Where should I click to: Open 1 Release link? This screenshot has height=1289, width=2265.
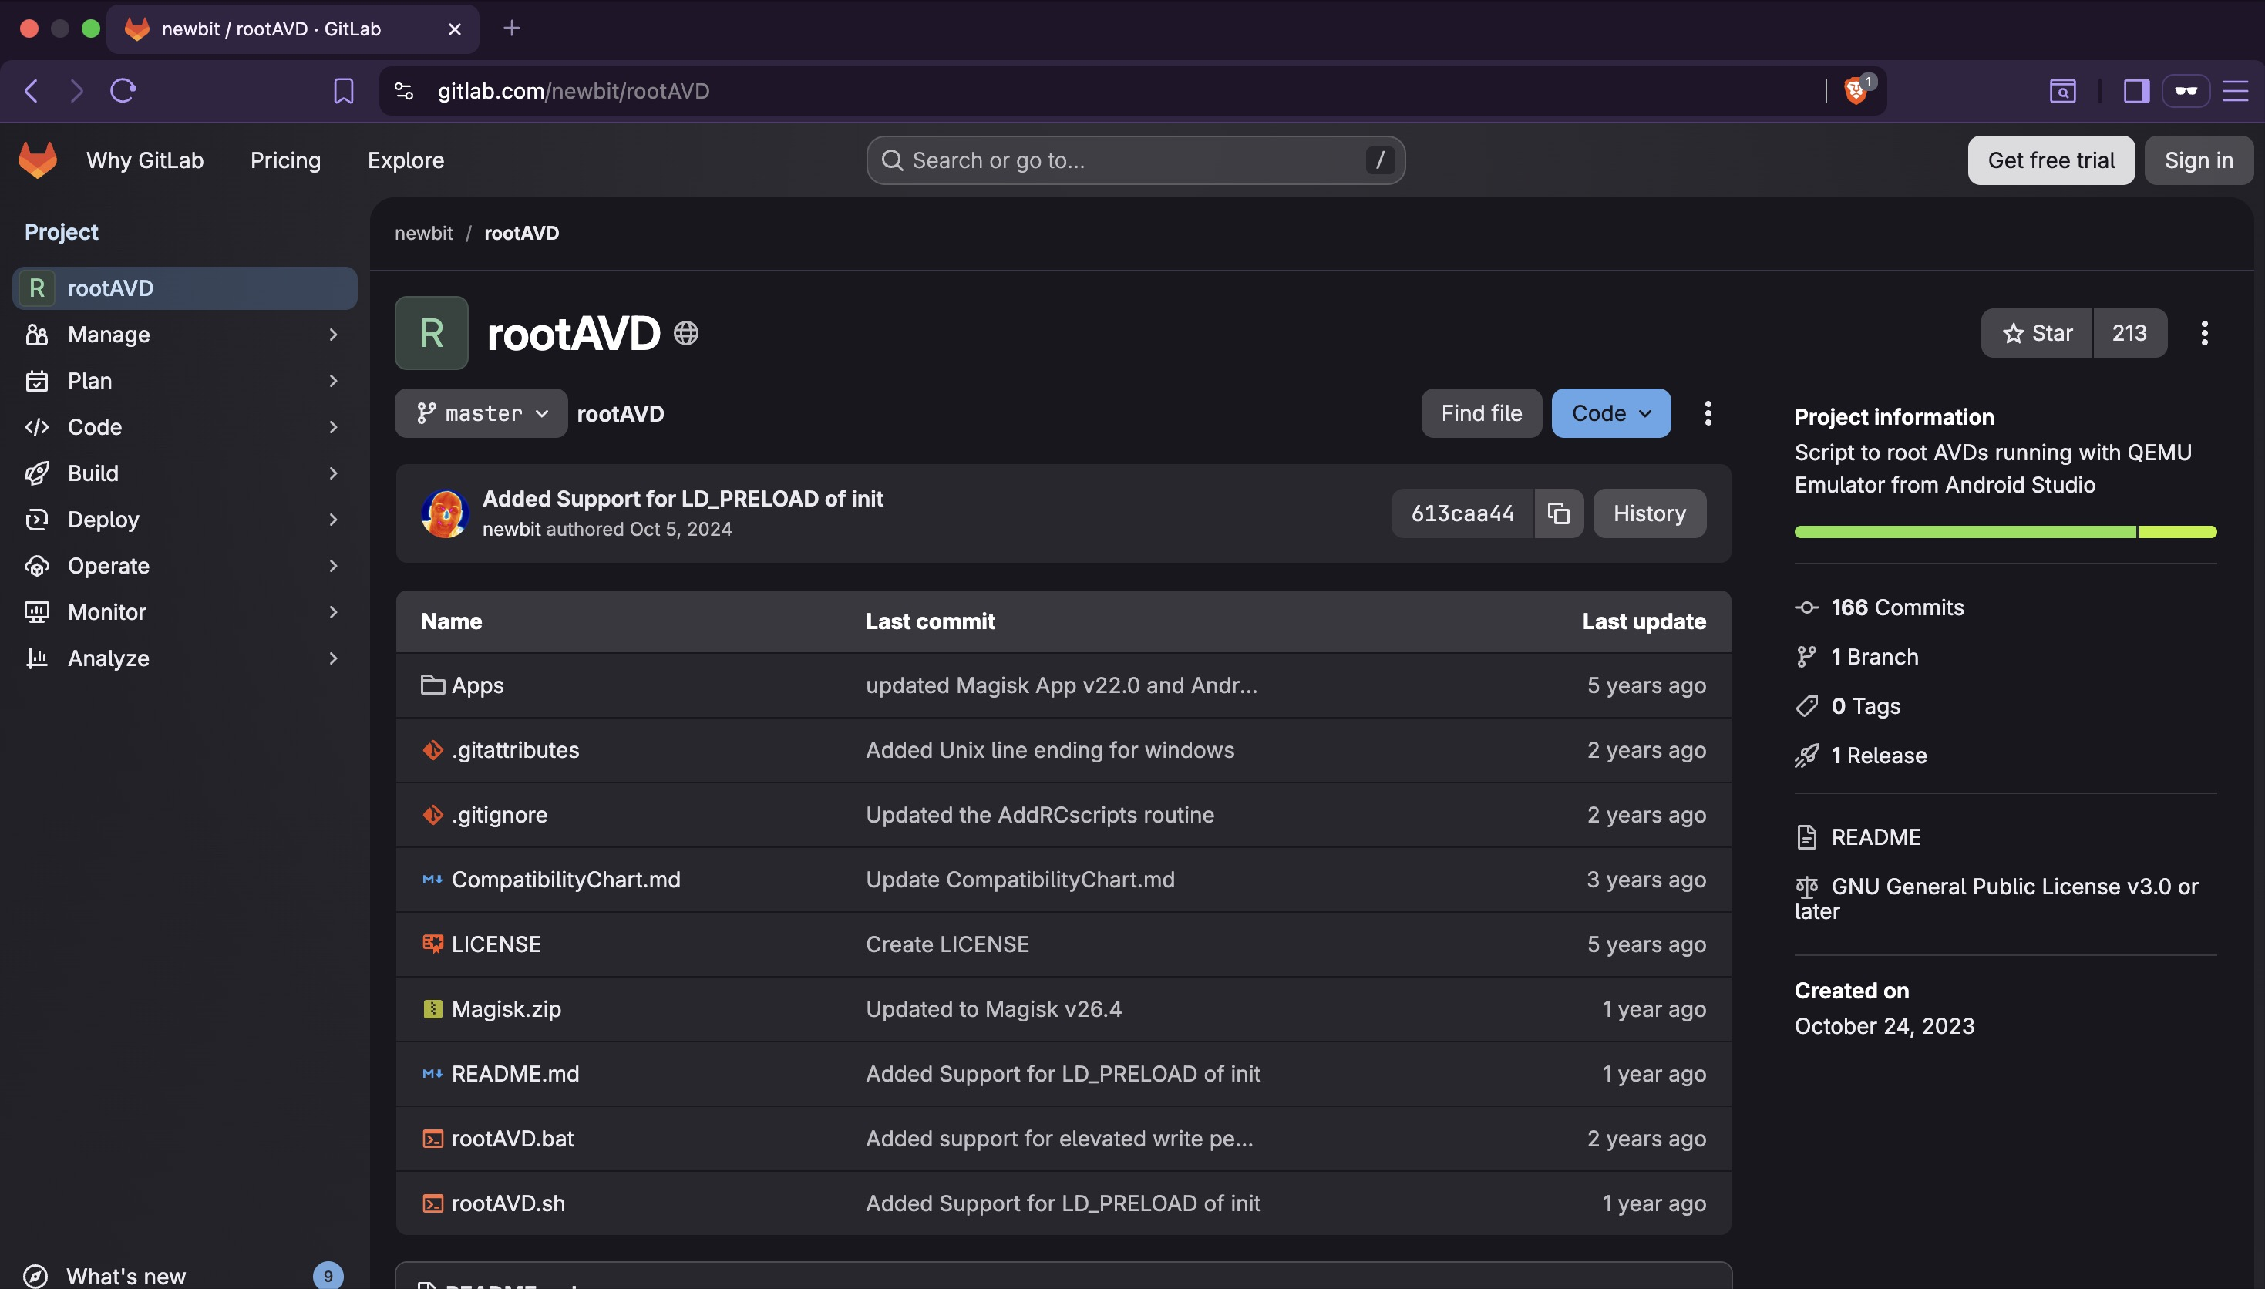point(1878,756)
